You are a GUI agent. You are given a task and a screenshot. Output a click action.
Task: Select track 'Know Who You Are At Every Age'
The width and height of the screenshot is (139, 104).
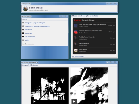click(93, 25)
